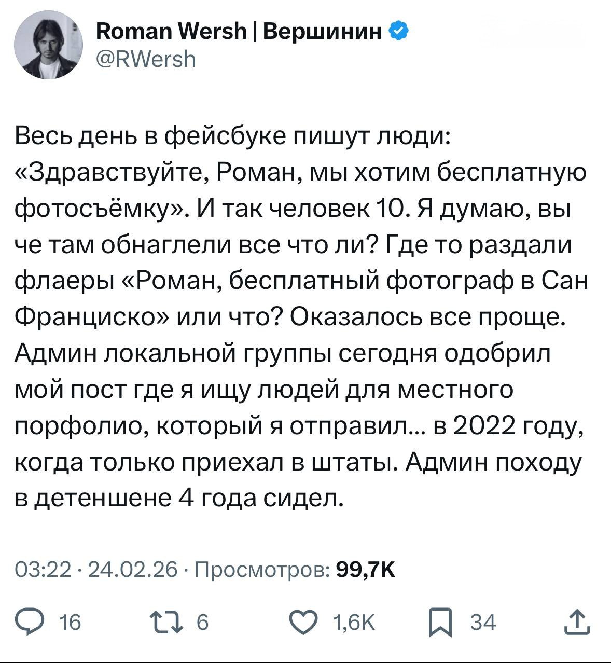
Task: Click the bookmark count 34
Action: click(483, 622)
